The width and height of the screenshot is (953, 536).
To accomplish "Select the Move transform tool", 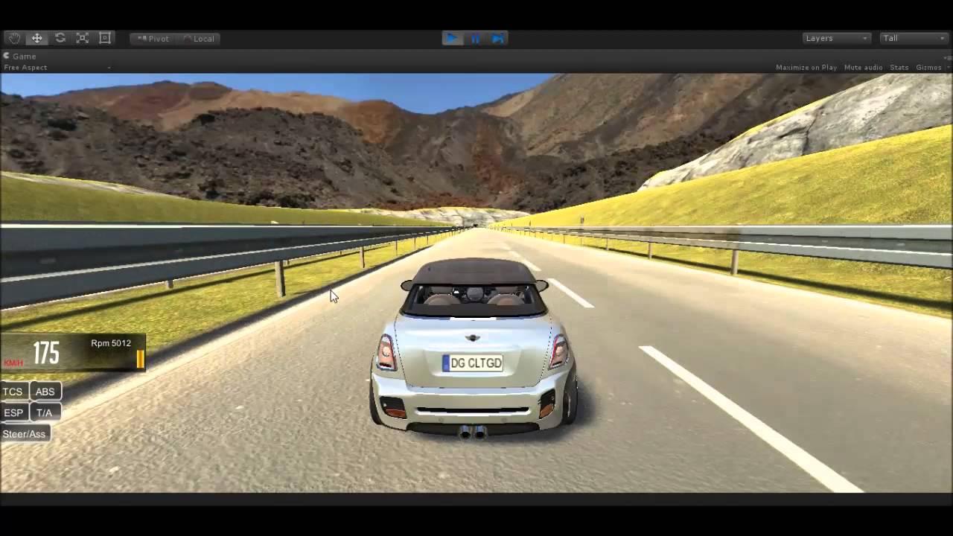I will [x=36, y=38].
